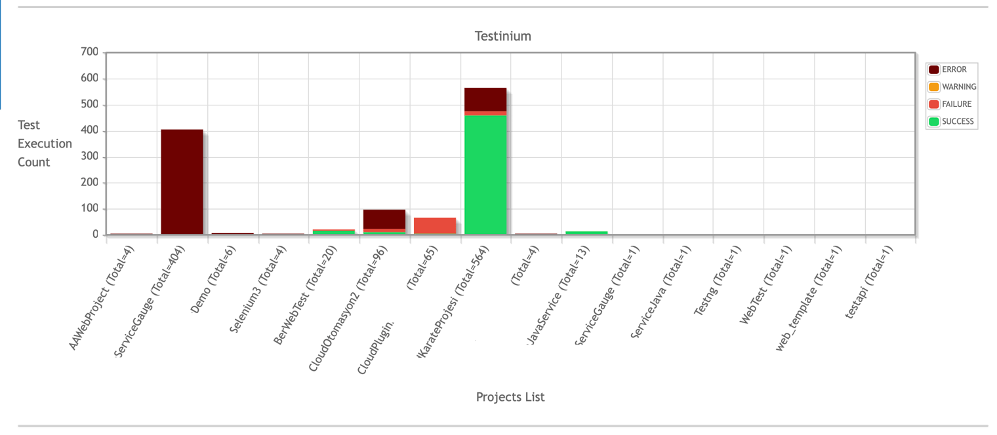Click the green success segment of KarateProjesi bar
997x435 pixels.
coord(485,175)
